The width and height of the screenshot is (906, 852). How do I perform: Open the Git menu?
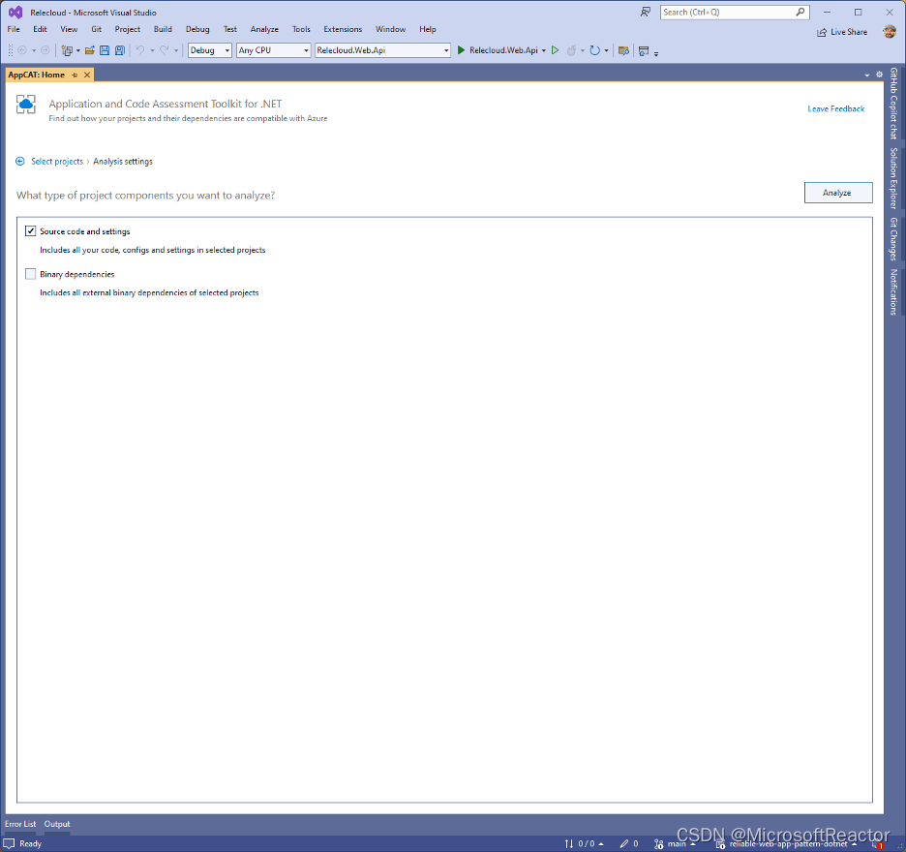click(x=96, y=29)
